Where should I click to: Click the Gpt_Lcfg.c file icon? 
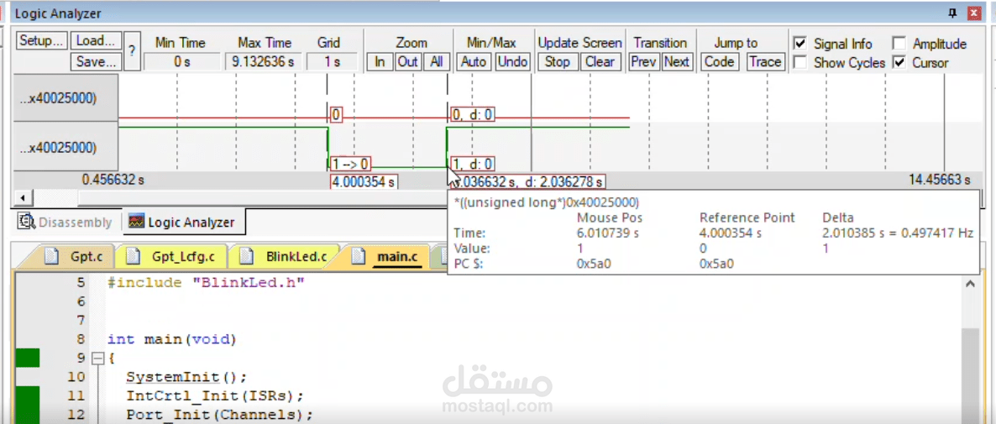[133, 256]
